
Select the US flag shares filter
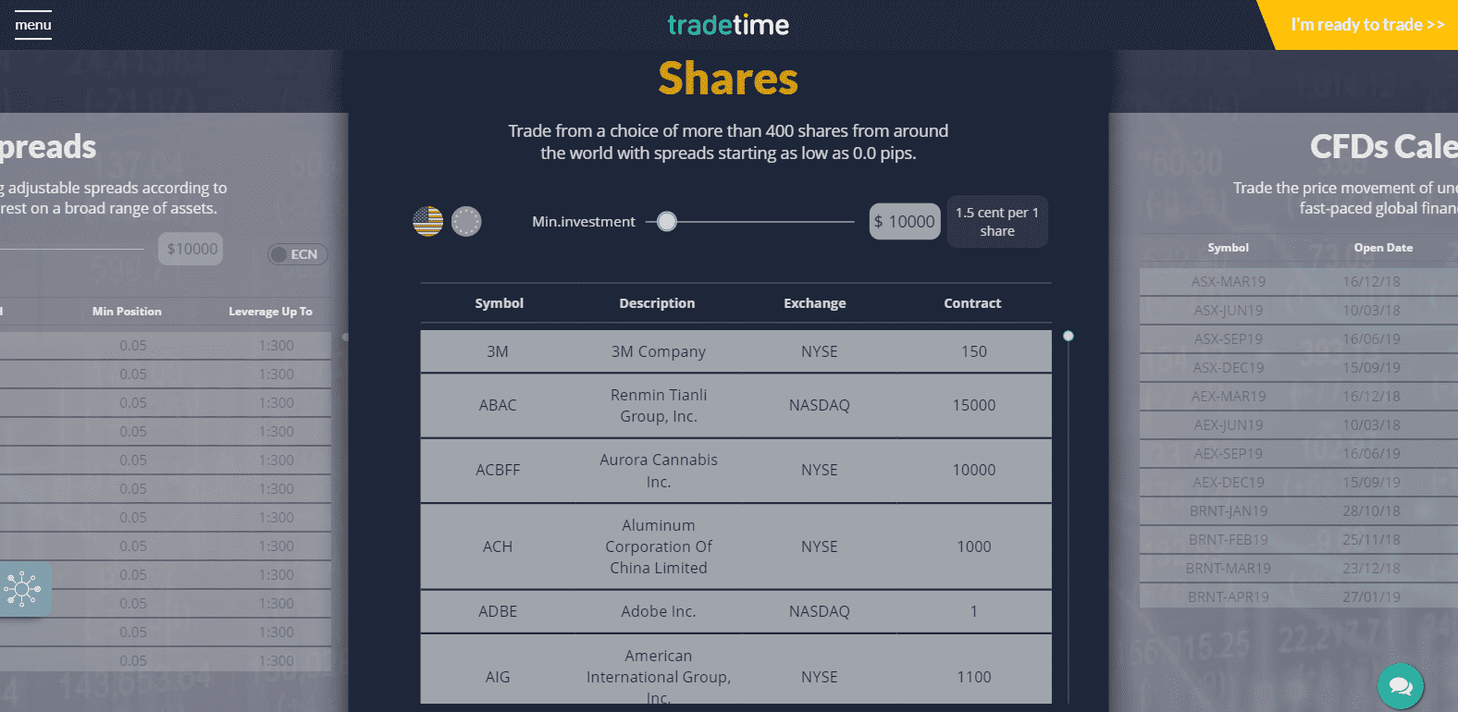[427, 222]
